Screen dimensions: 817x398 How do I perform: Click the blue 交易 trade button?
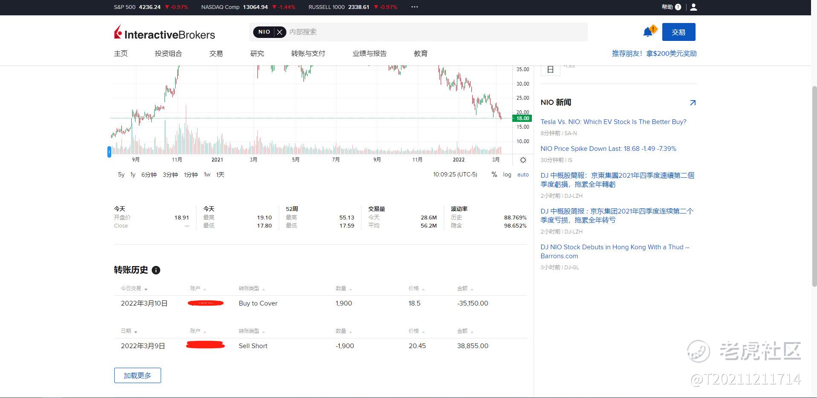(678, 32)
